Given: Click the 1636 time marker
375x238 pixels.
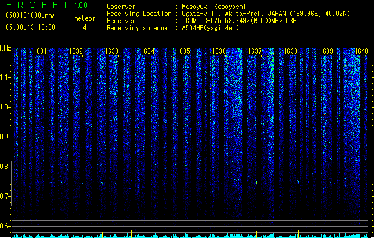Looking at the screenshot, I should tap(219, 51).
